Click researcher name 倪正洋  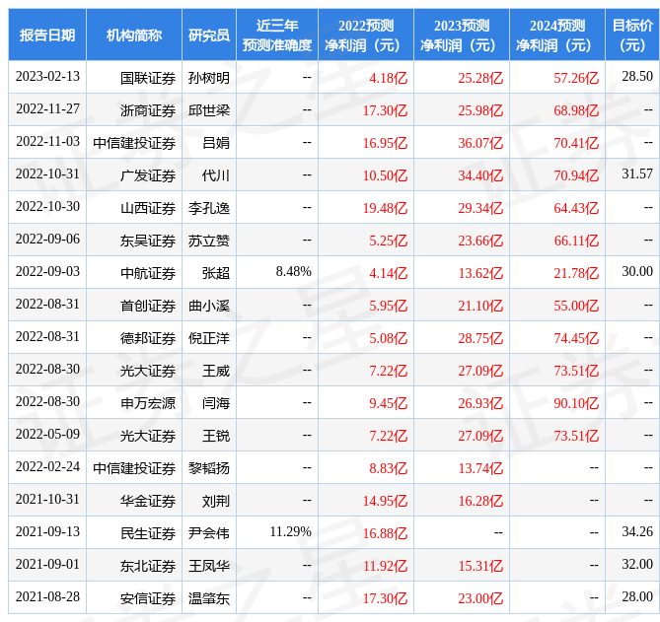pos(209,338)
